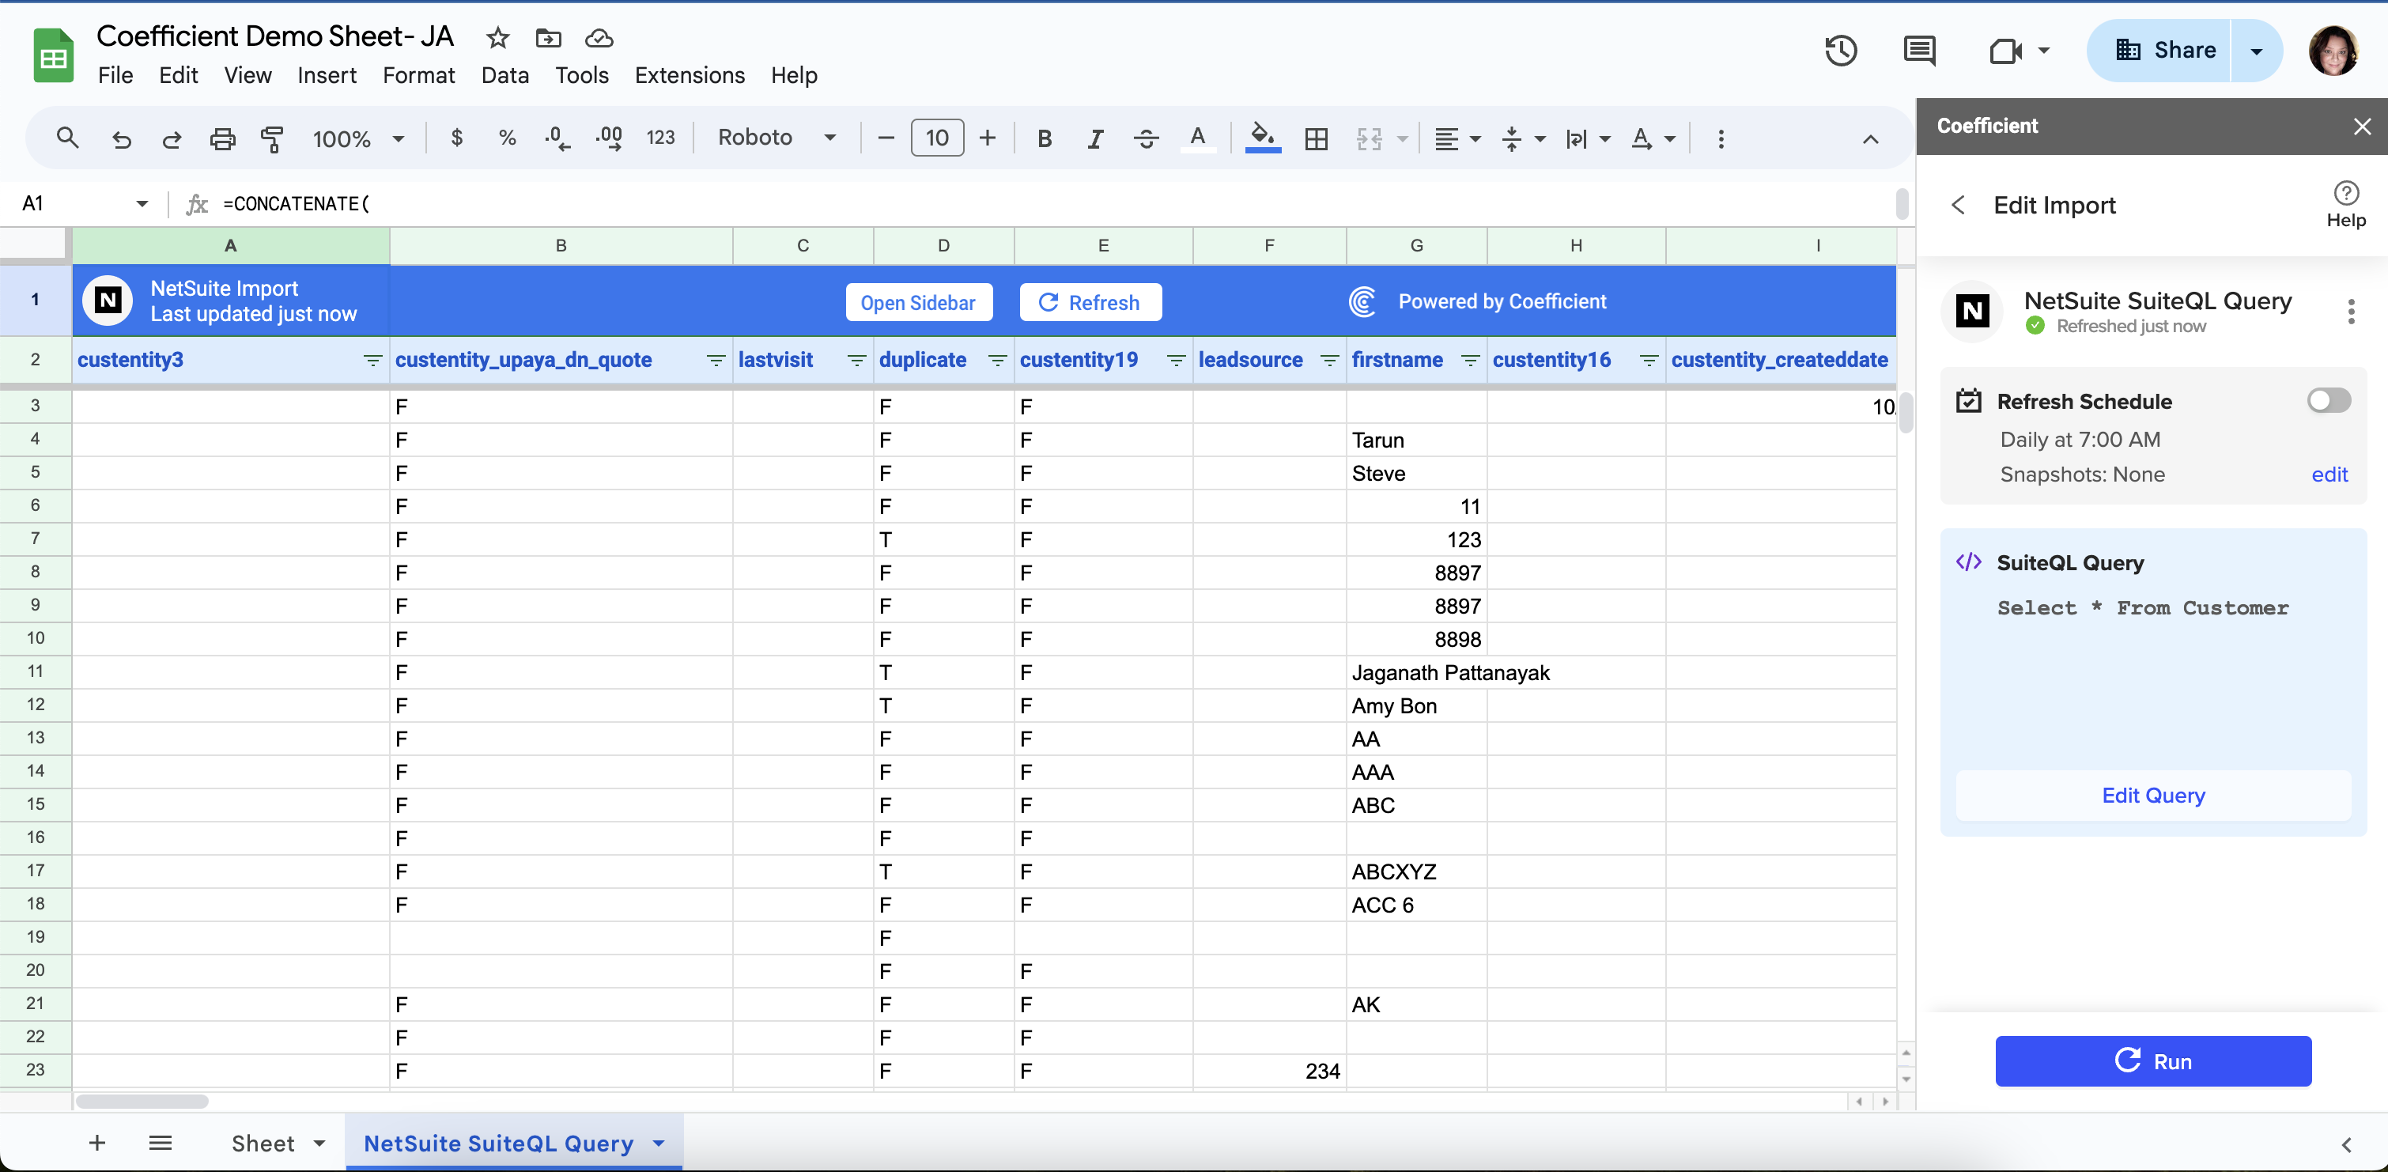Viewport: 2388px width, 1172px height.
Task: Open filter for custentity3 column
Action: (x=372, y=360)
